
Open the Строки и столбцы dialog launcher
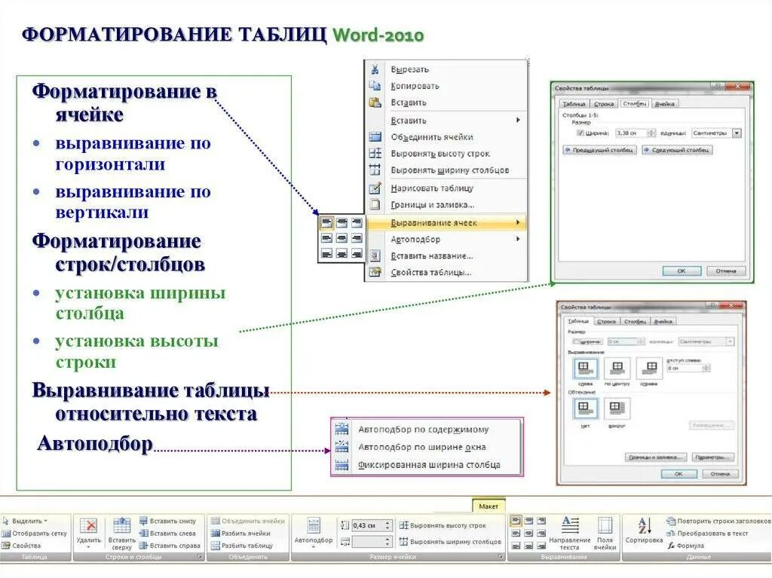click(200, 557)
